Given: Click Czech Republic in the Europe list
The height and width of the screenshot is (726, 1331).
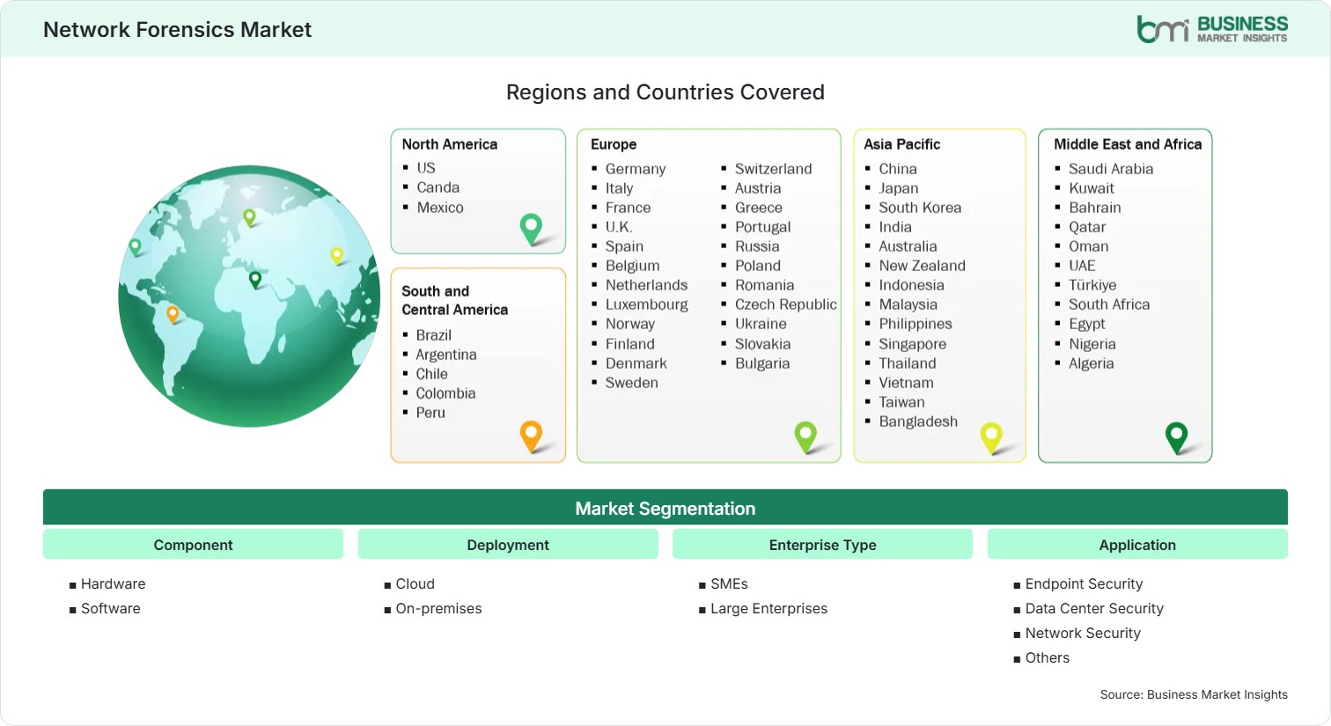Looking at the screenshot, I should point(785,304).
